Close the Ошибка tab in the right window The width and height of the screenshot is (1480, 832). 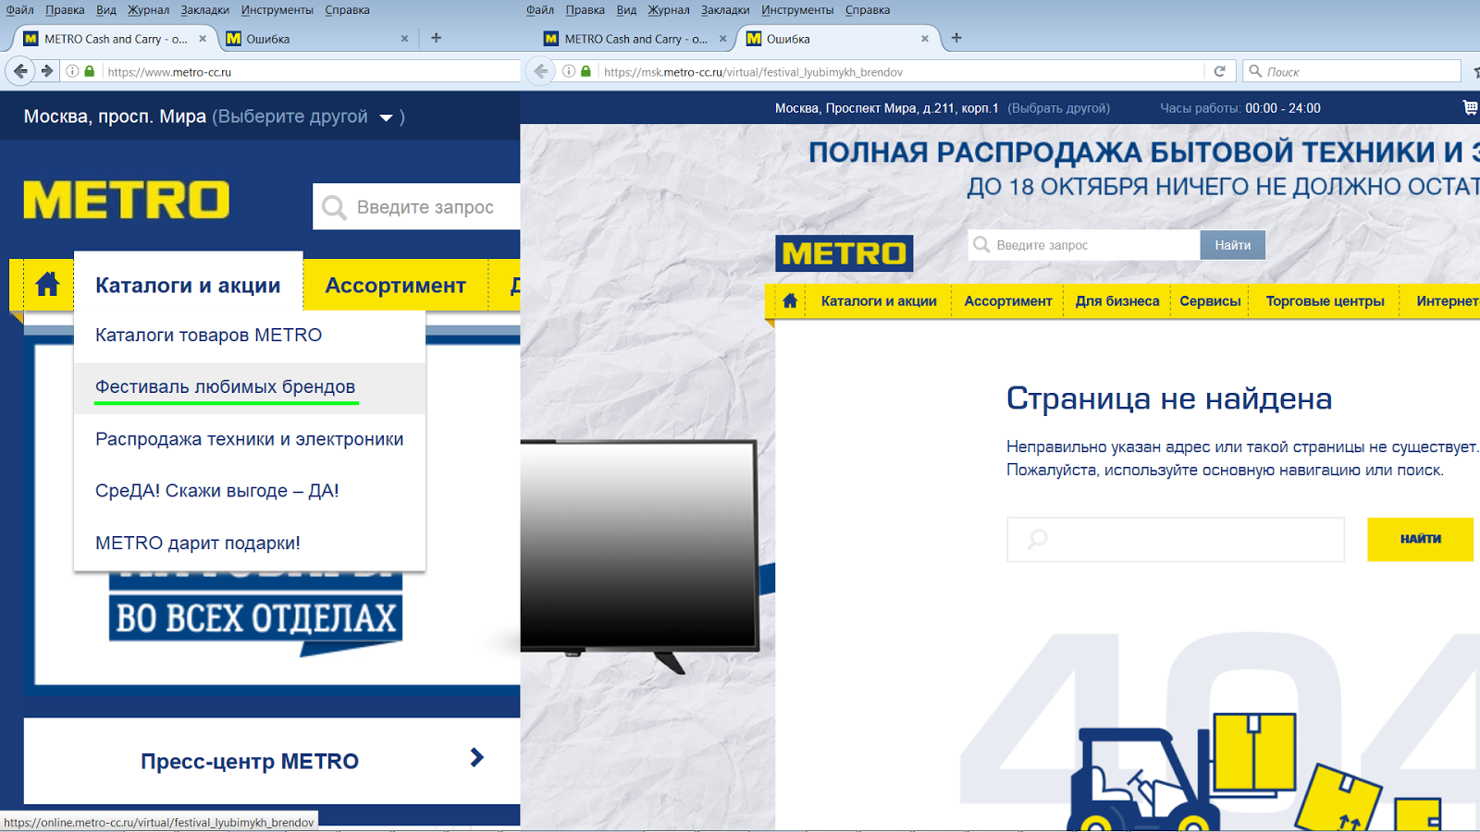point(924,39)
